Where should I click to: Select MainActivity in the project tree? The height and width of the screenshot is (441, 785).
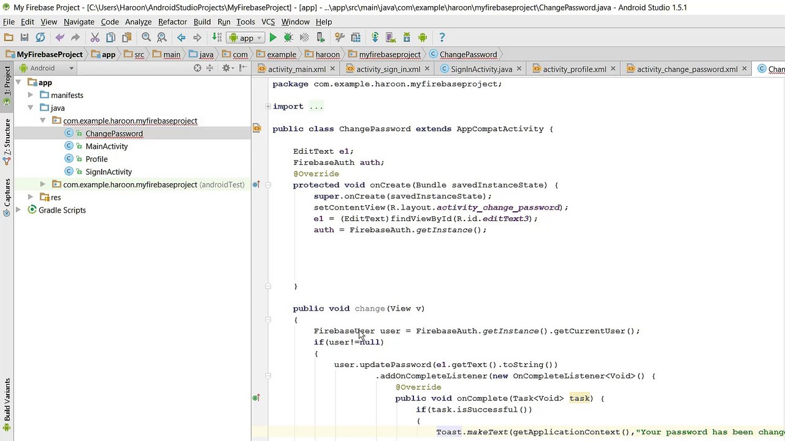tap(107, 146)
